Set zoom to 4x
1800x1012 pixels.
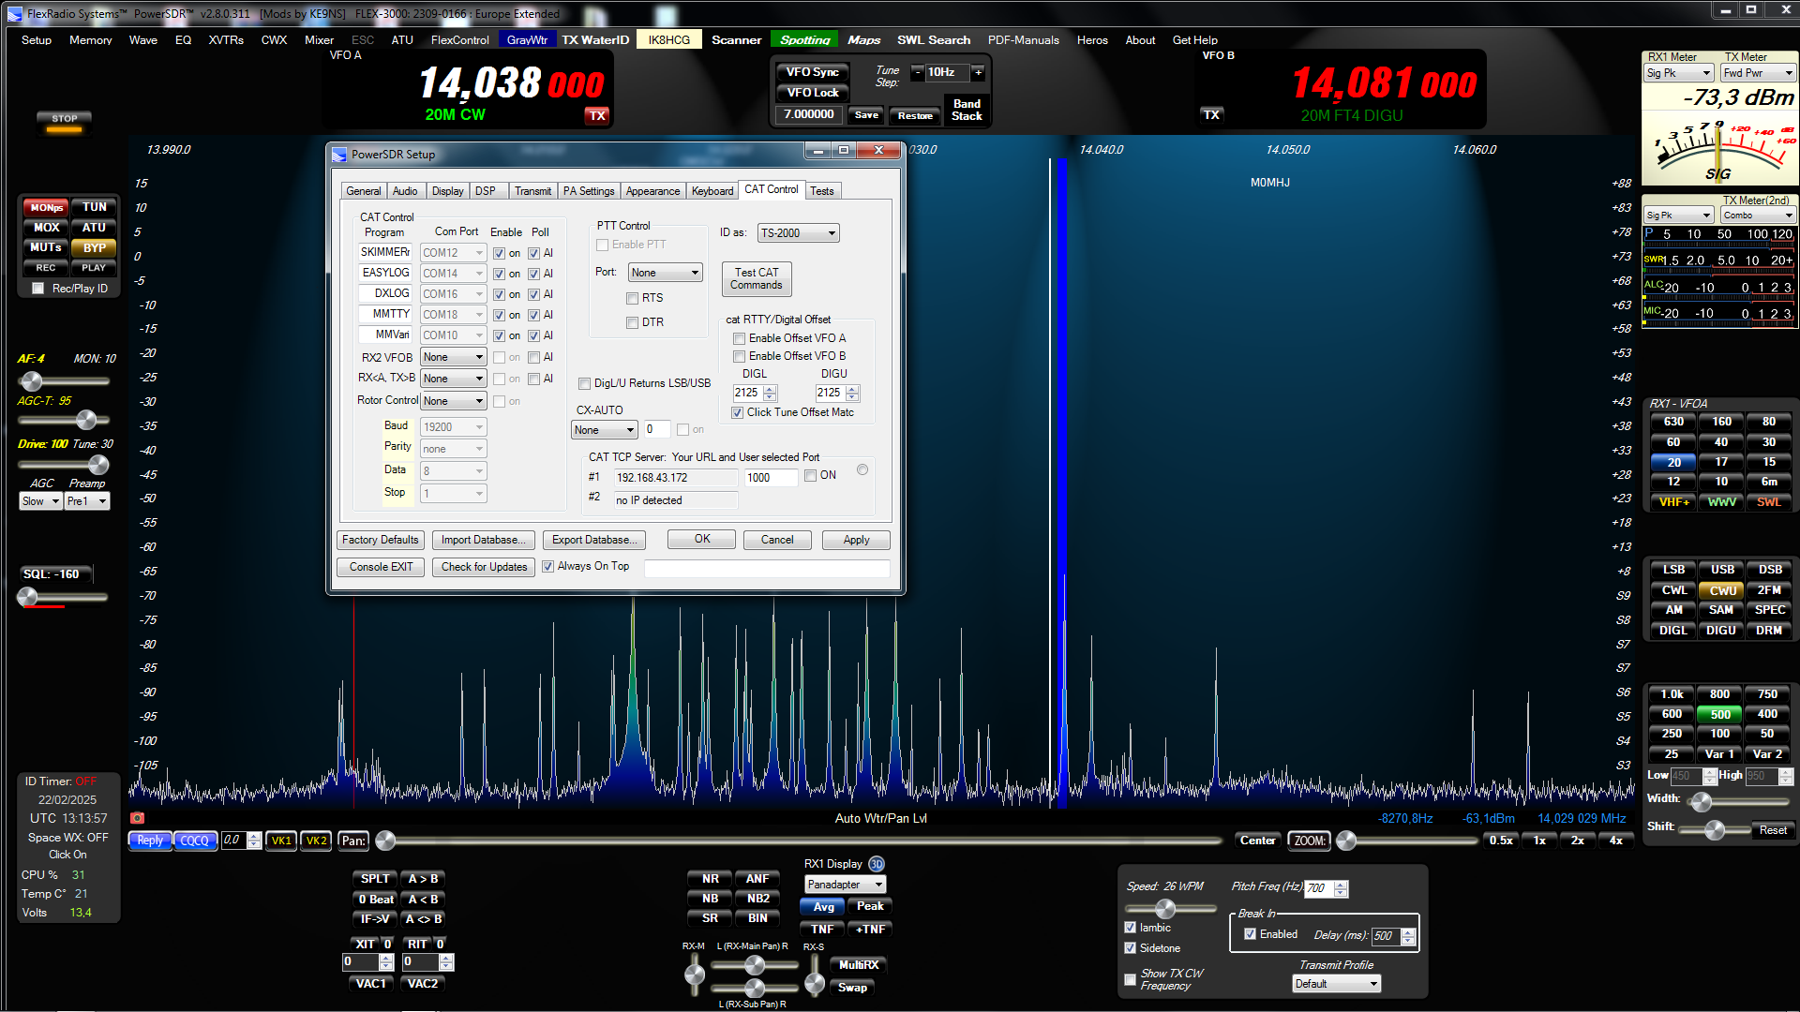pyautogui.click(x=1616, y=841)
